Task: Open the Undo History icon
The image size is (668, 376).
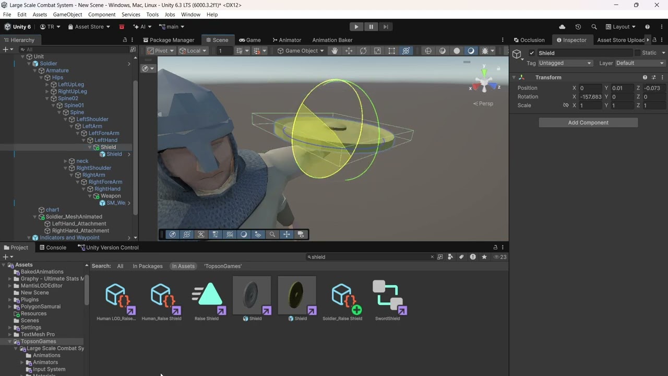Action: pos(578,27)
